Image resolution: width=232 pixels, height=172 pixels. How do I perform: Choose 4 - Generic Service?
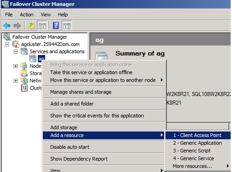[x=198, y=158]
